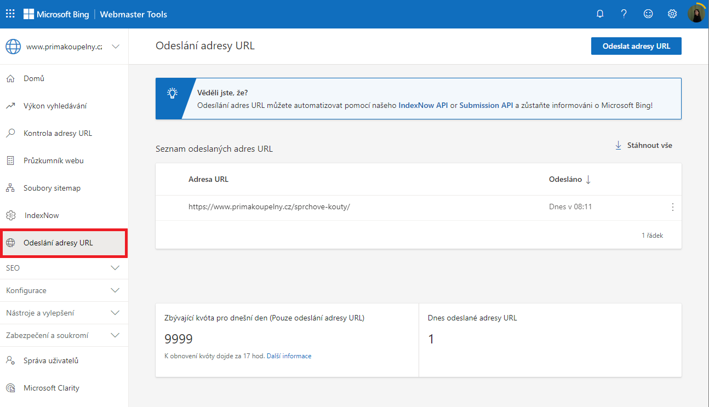The height and width of the screenshot is (407, 709).
Task: Click the Adresa URL column header
Action: tap(208, 179)
